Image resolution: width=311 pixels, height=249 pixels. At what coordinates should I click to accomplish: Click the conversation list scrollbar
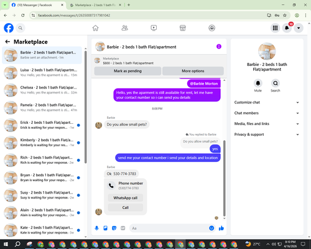coord(85,107)
